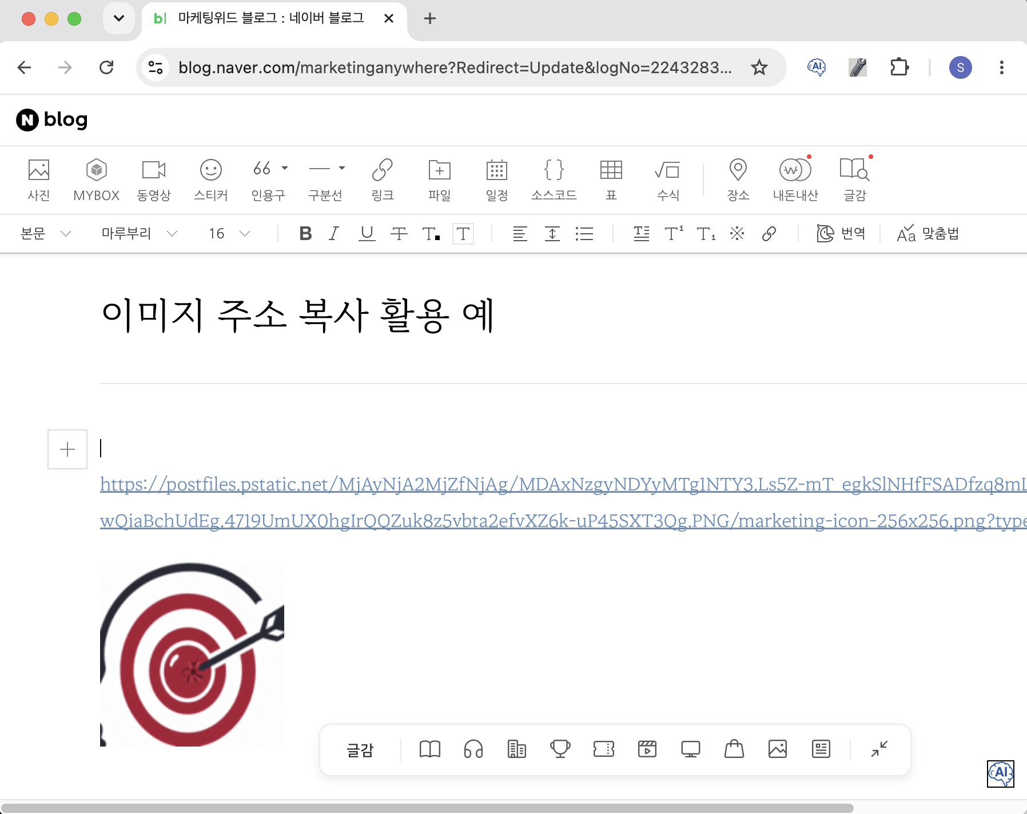Add a link via 링크 icon

pyautogui.click(x=383, y=179)
